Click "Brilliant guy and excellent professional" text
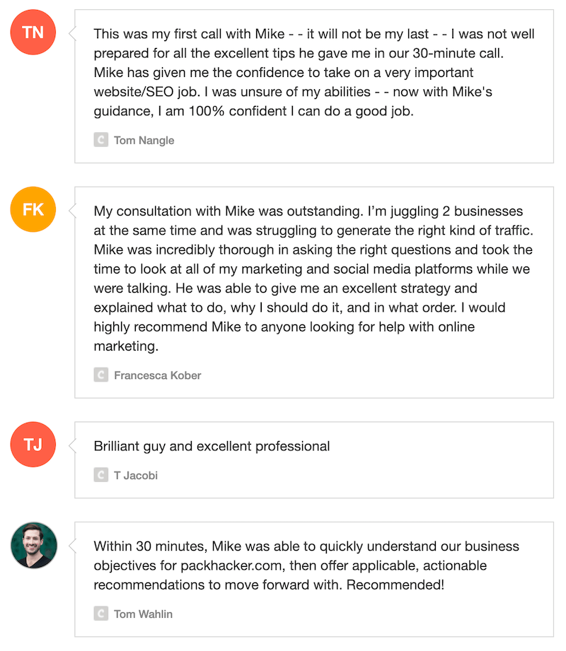Screen dimensions: 566x651 (x=212, y=446)
